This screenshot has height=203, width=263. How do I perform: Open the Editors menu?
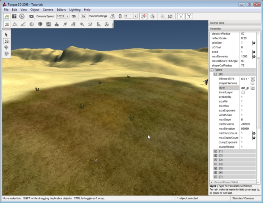click(x=61, y=9)
